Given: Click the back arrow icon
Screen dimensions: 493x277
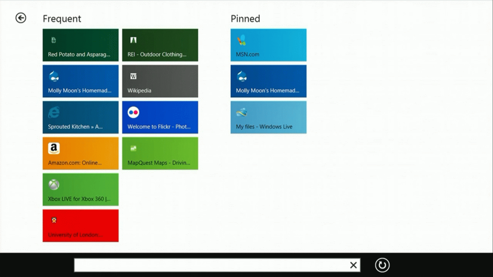Looking at the screenshot, I should point(21,18).
